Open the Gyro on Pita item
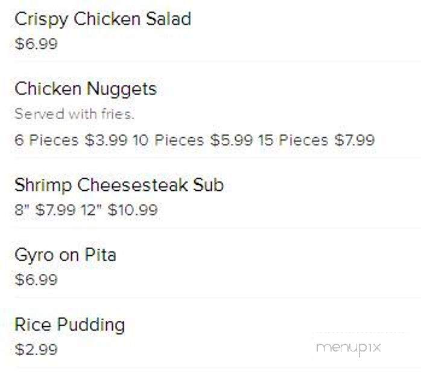 click(x=66, y=255)
